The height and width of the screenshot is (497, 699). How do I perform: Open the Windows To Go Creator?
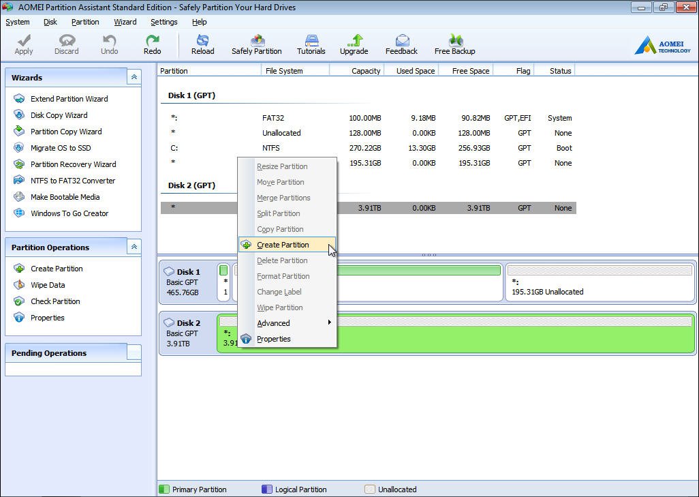tap(69, 213)
